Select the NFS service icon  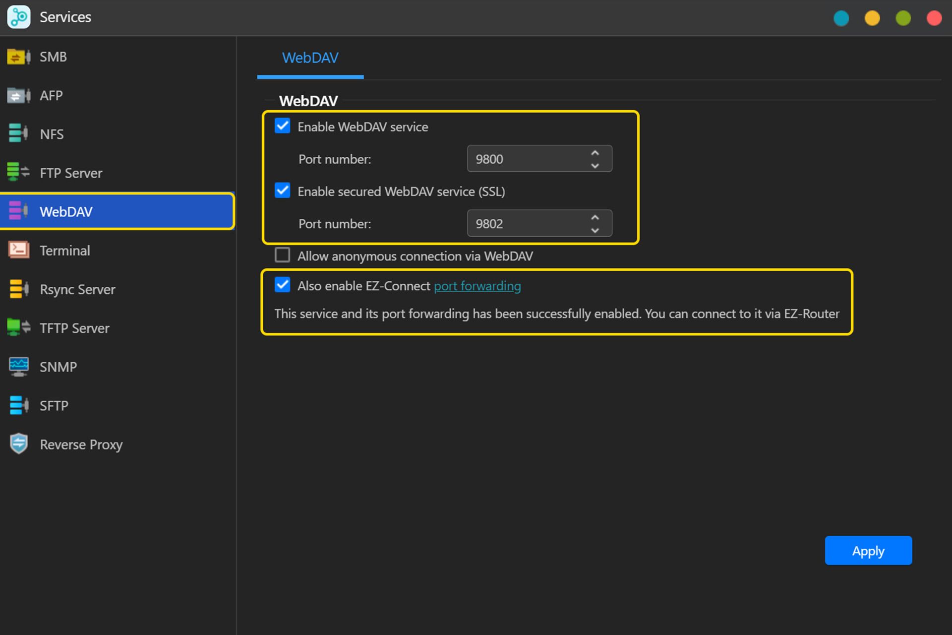[x=18, y=133]
